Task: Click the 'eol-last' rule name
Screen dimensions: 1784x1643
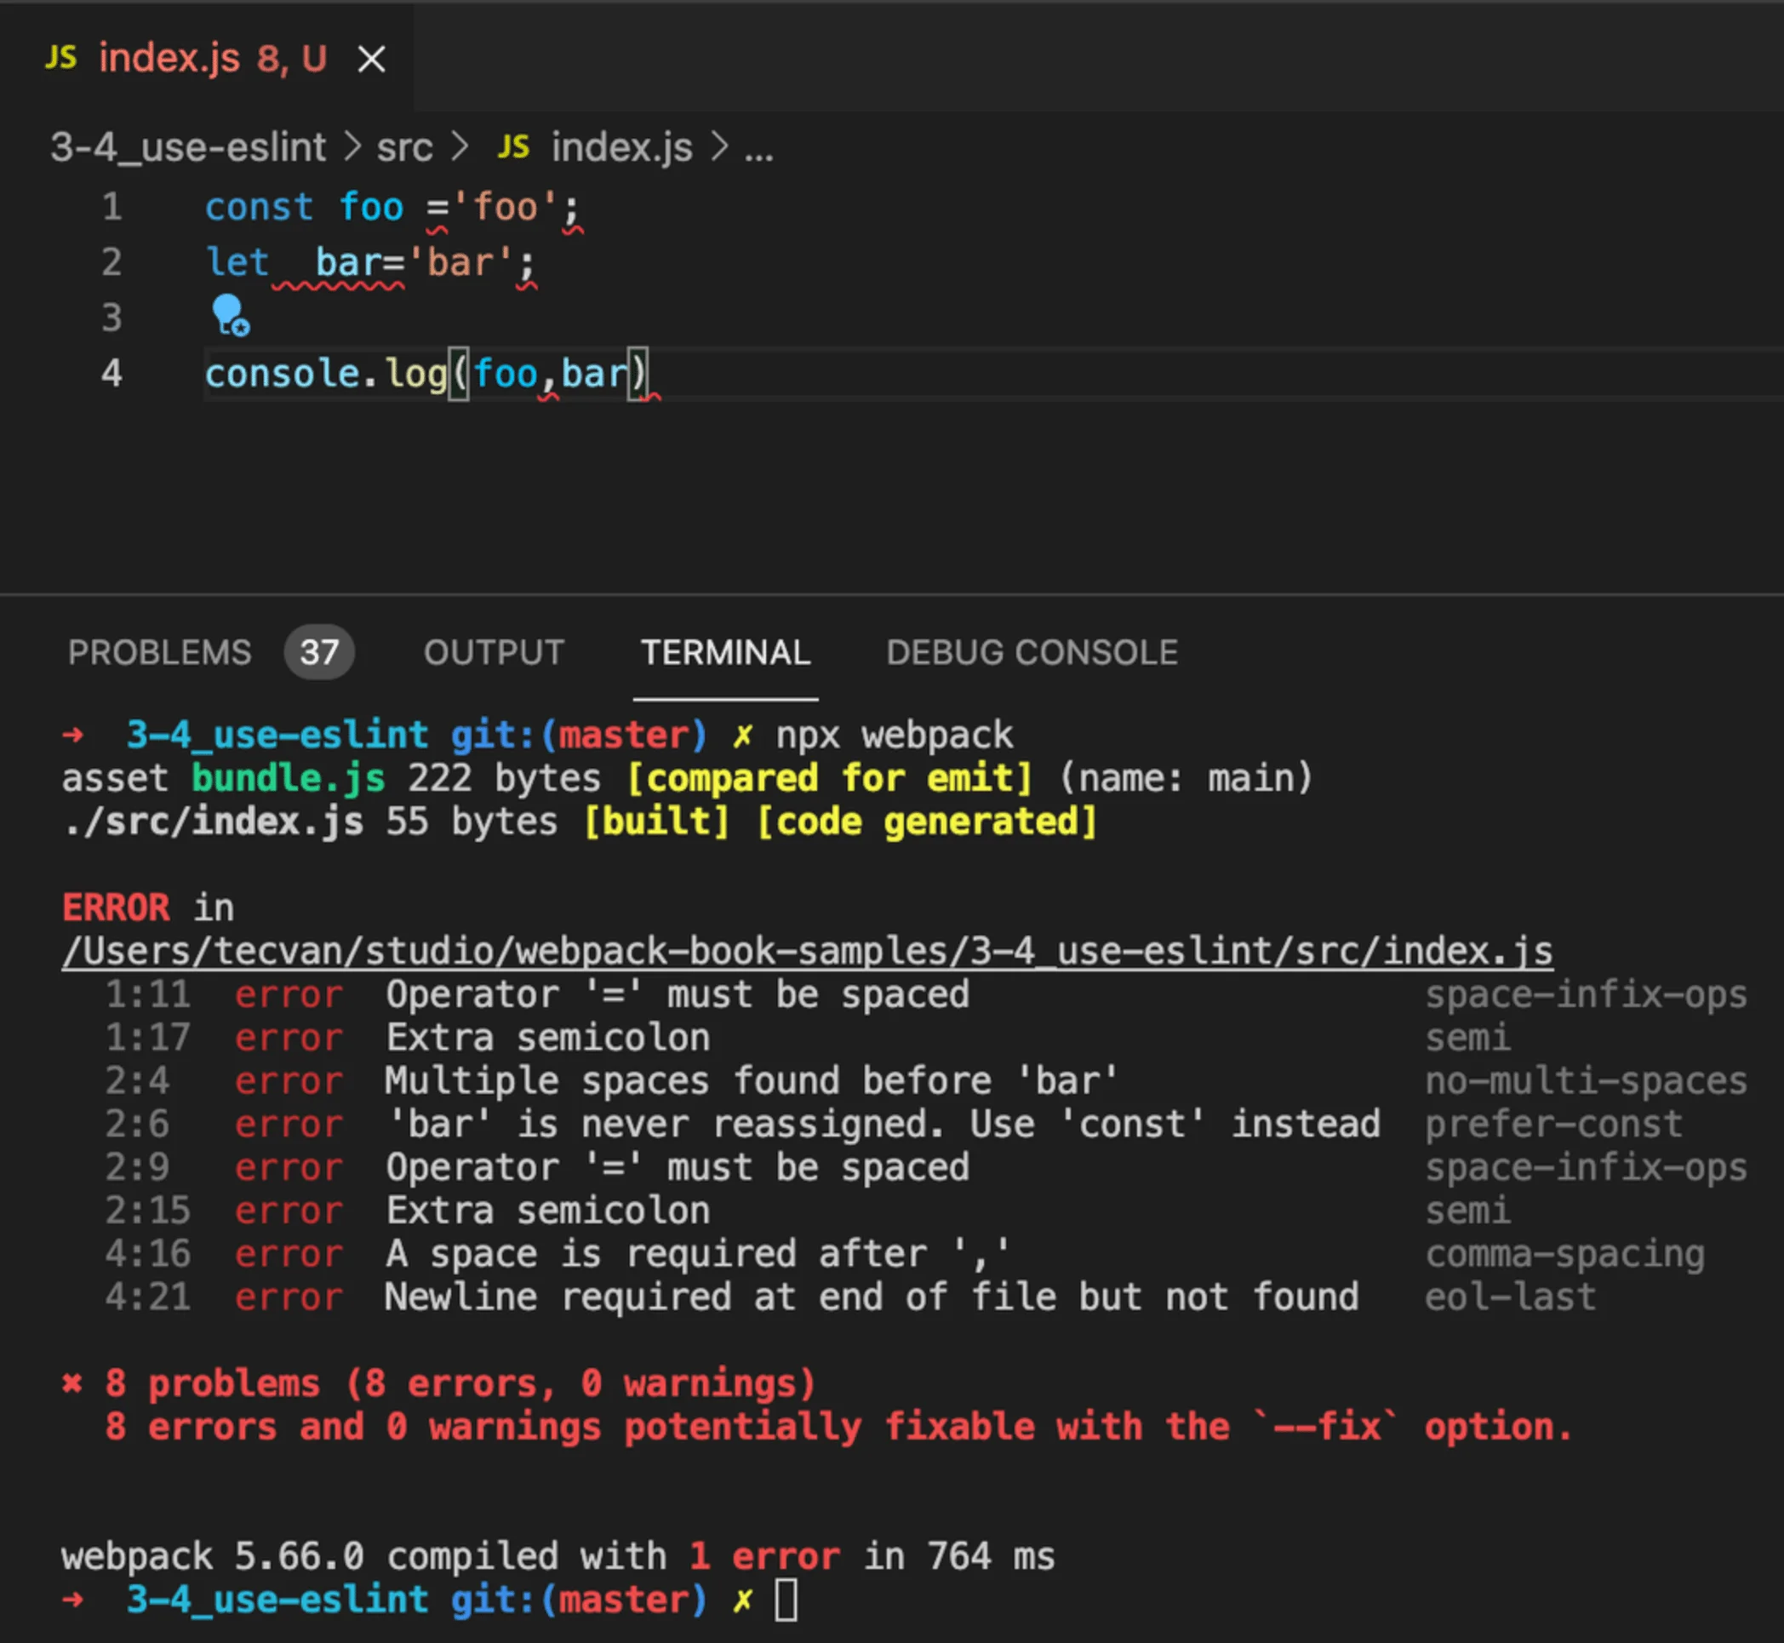Action: point(1510,1297)
